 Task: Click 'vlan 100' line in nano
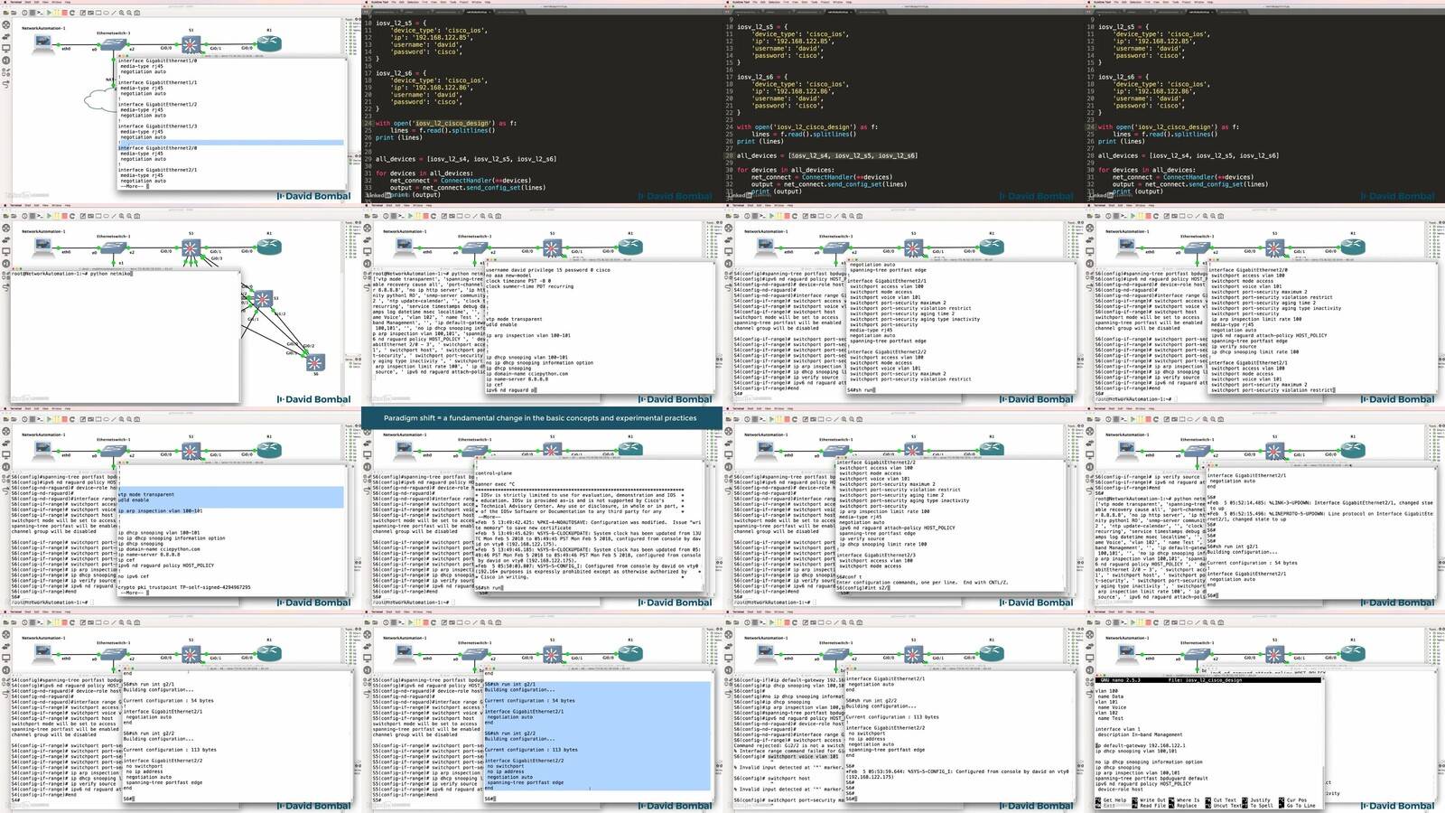(1106, 691)
